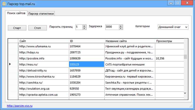This screenshot has width=195, height=110.
Task: Maximize the Парсер top.mail.ru window
Action: [178, 3]
